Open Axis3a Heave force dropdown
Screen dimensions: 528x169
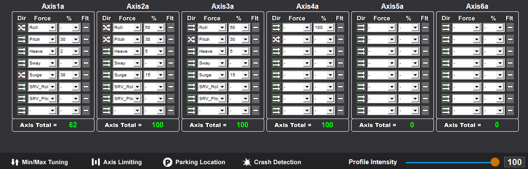click(x=212, y=51)
